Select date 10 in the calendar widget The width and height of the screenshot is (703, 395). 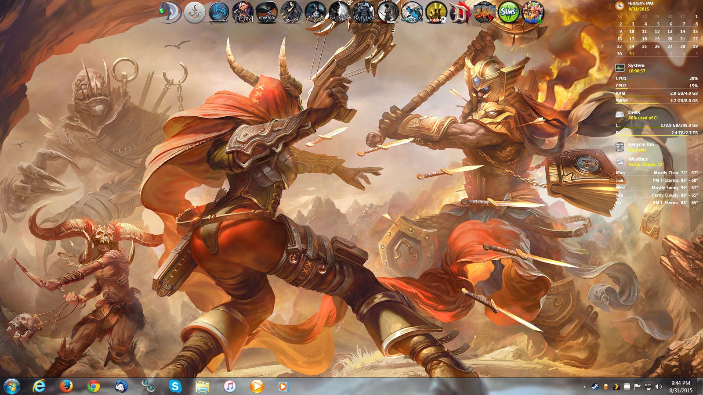tap(632, 31)
